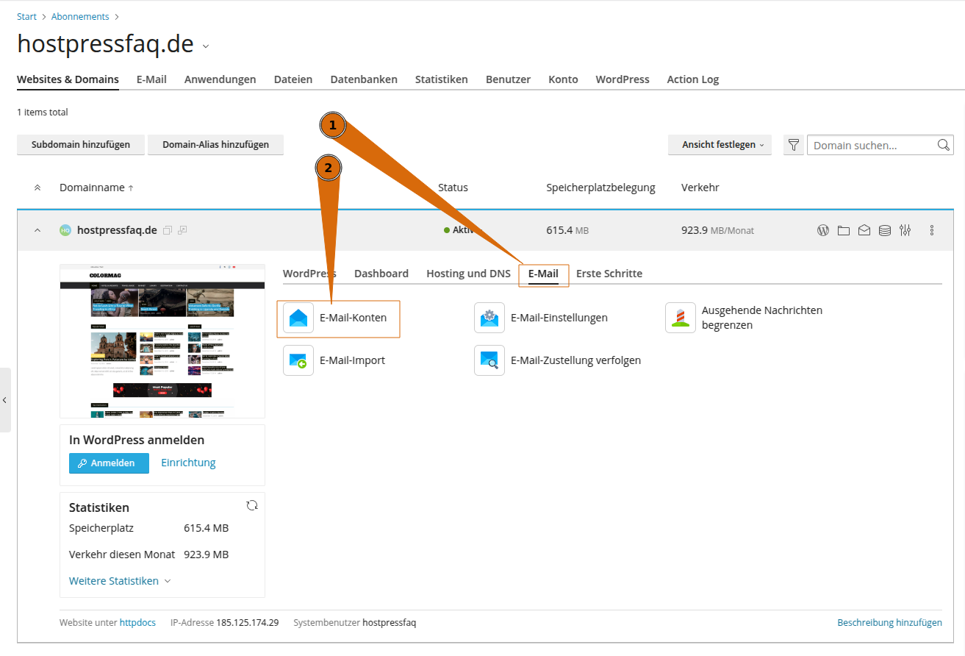Open mail envelope icon in domain row
The image size is (965, 656).
864,230
